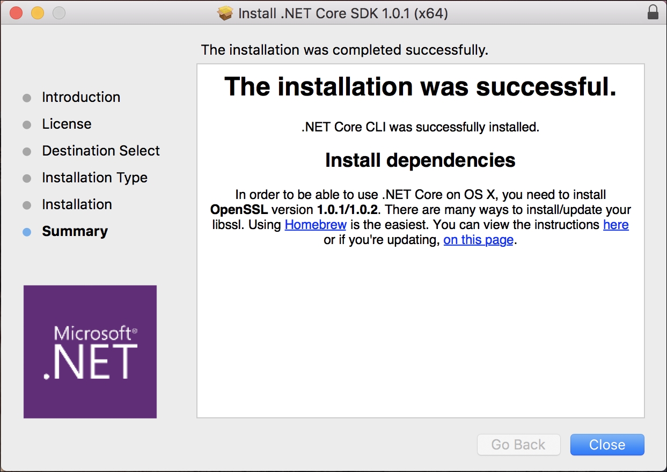Select the License step in sidebar
667x472 pixels.
tap(67, 124)
